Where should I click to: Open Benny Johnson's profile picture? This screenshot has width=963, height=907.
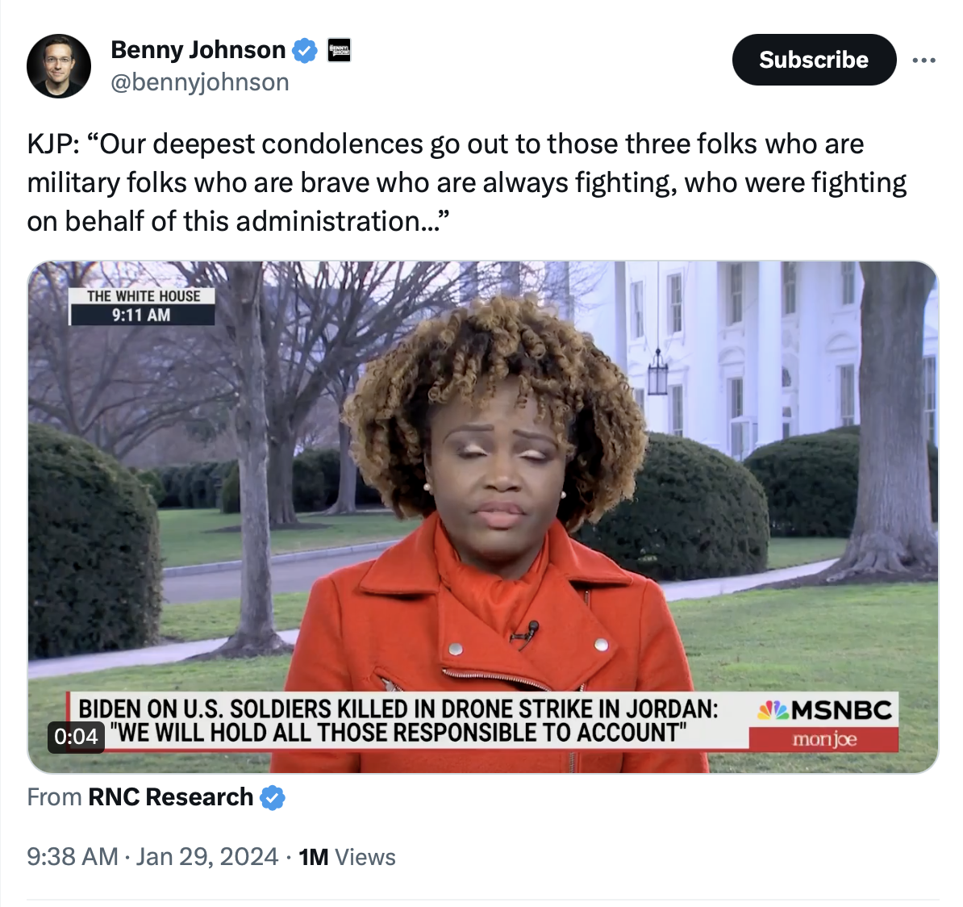coord(59,65)
